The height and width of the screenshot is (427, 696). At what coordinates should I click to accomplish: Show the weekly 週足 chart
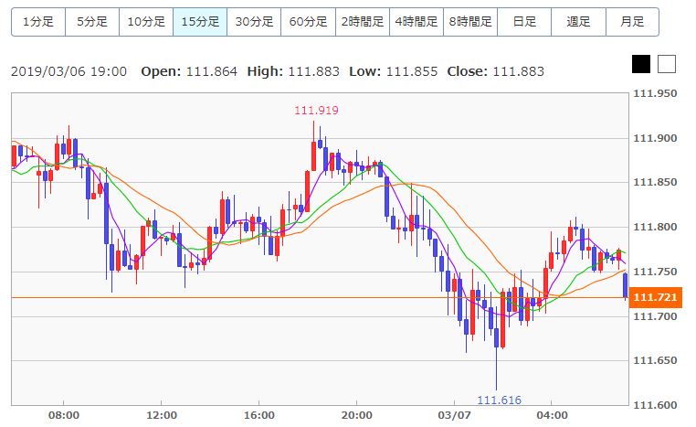coord(578,21)
